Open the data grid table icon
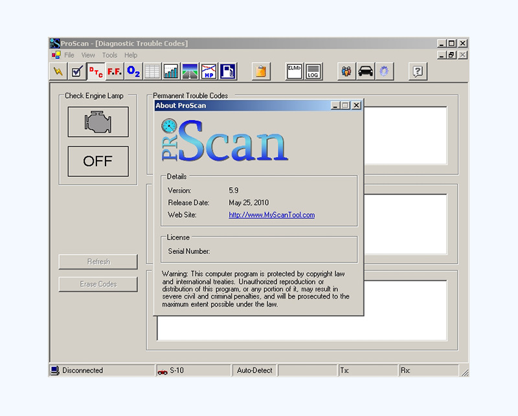 [152, 71]
